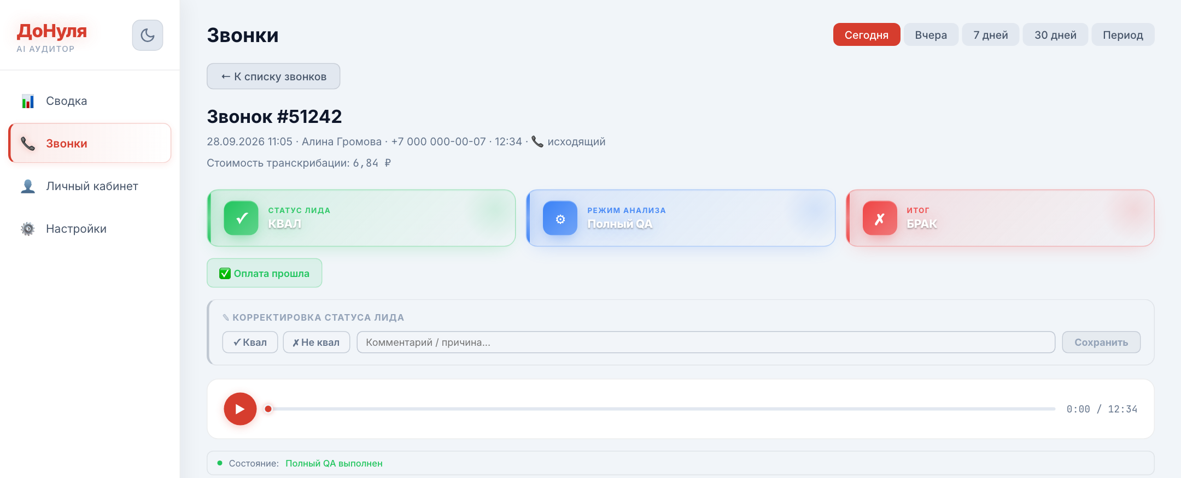Go to Личный кабинет
The width and height of the screenshot is (1181, 478).
point(90,186)
